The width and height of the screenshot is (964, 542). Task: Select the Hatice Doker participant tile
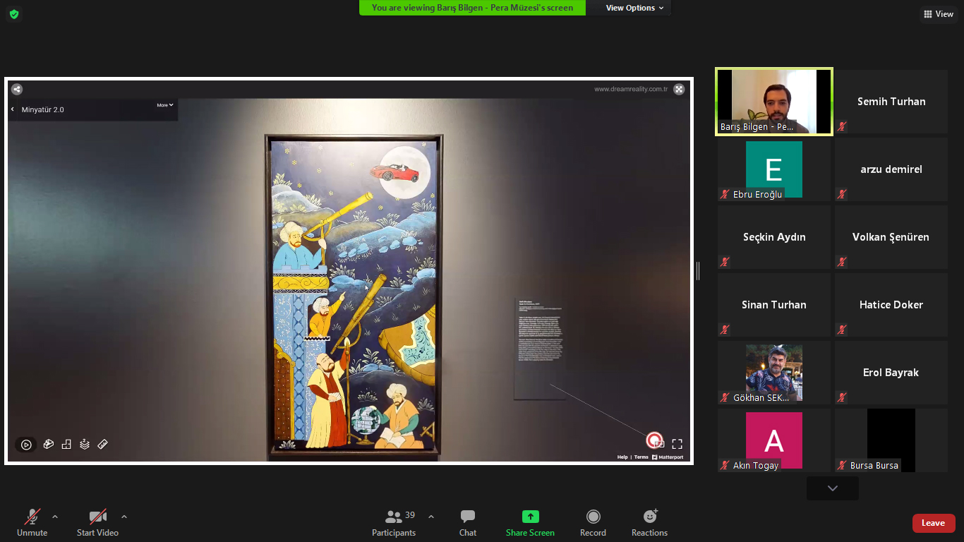[x=891, y=305]
